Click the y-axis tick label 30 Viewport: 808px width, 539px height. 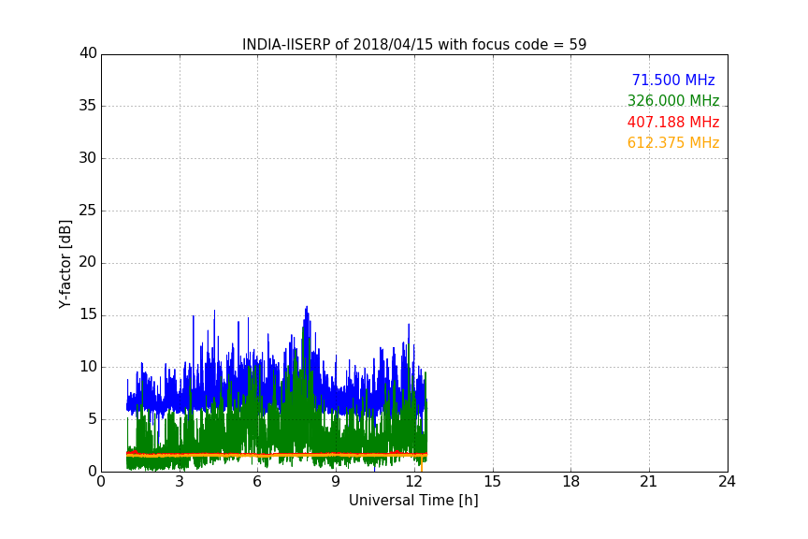coord(88,158)
